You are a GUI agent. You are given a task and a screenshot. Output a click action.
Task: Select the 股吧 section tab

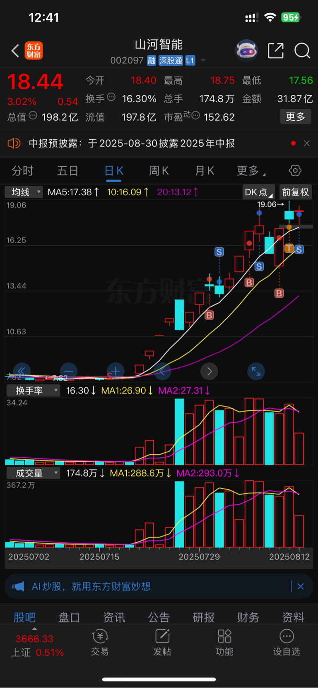(24, 617)
